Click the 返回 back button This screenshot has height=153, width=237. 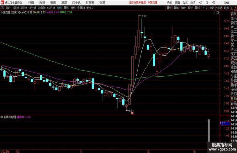[226, 8]
